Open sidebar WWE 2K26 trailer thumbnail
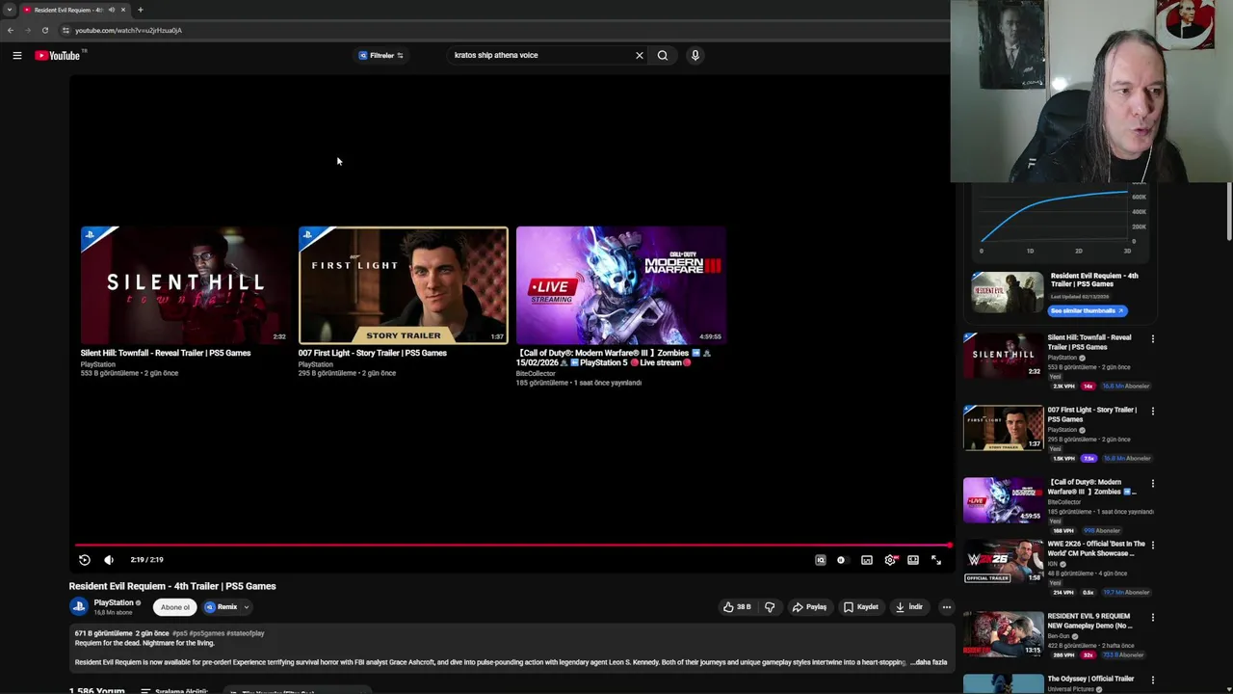This screenshot has height=694, width=1233. point(1003,562)
